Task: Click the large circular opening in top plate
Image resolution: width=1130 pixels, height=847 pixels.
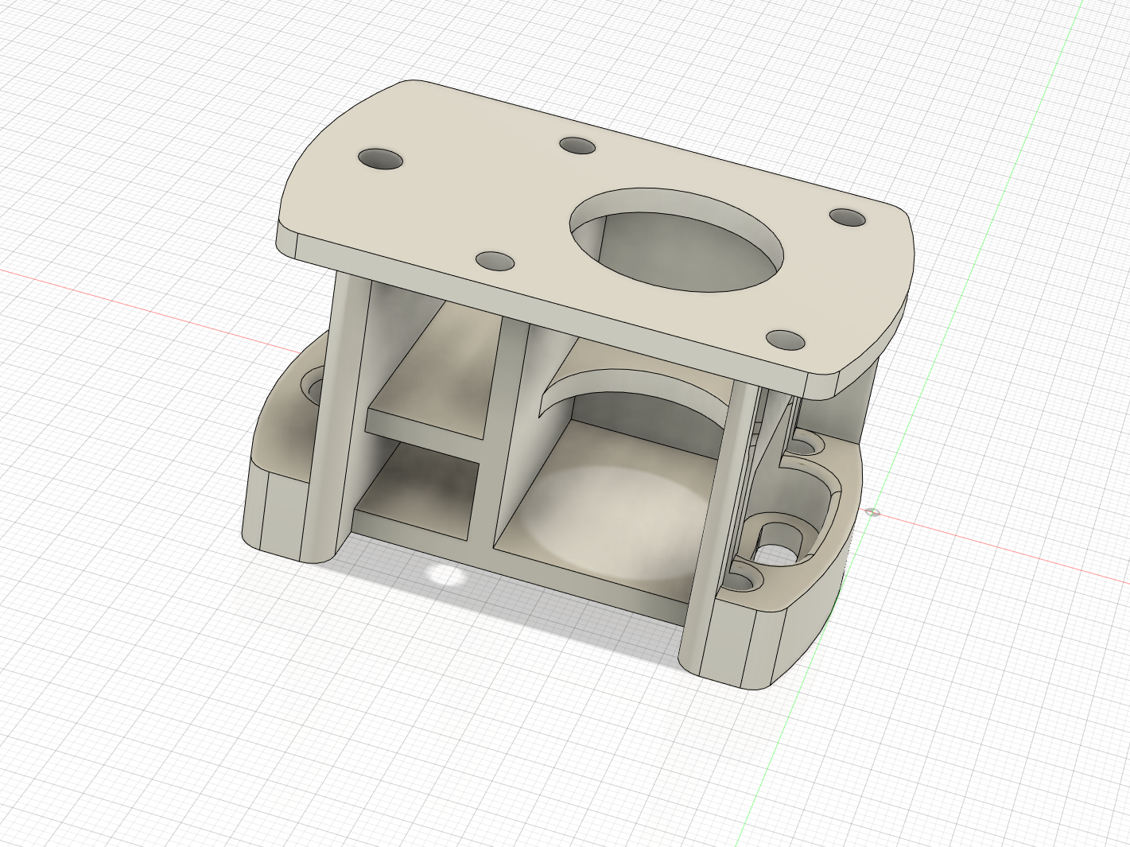Action: tap(677, 239)
